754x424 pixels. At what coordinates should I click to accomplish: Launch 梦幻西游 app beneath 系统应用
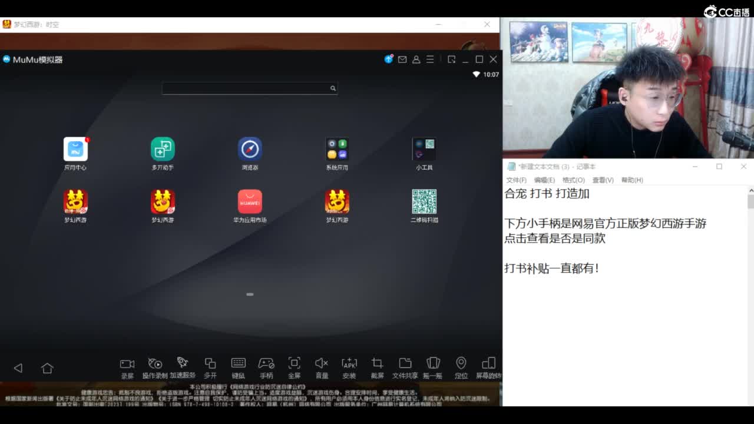337,202
